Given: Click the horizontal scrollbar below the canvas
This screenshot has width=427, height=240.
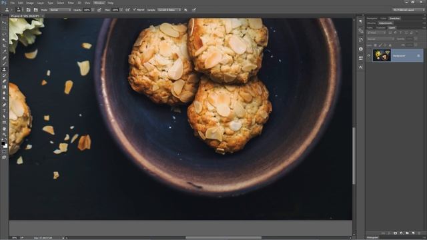Looking at the screenshot, I should point(224,237).
